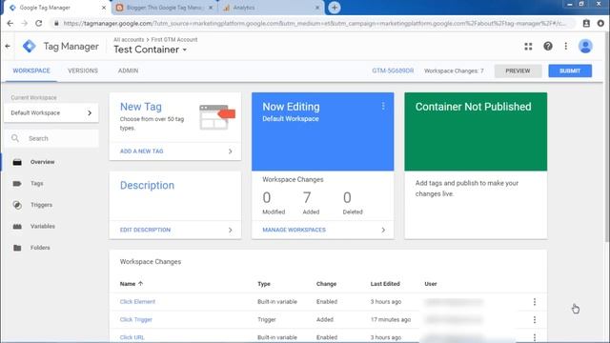Click the Manage Workspaces chevron arrow
610x343 pixels.
(x=383, y=231)
